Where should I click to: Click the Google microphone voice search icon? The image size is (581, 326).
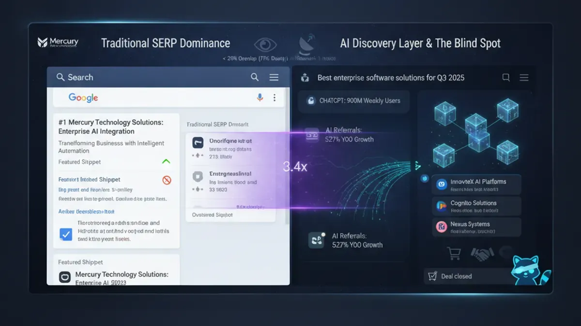click(260, 98)
